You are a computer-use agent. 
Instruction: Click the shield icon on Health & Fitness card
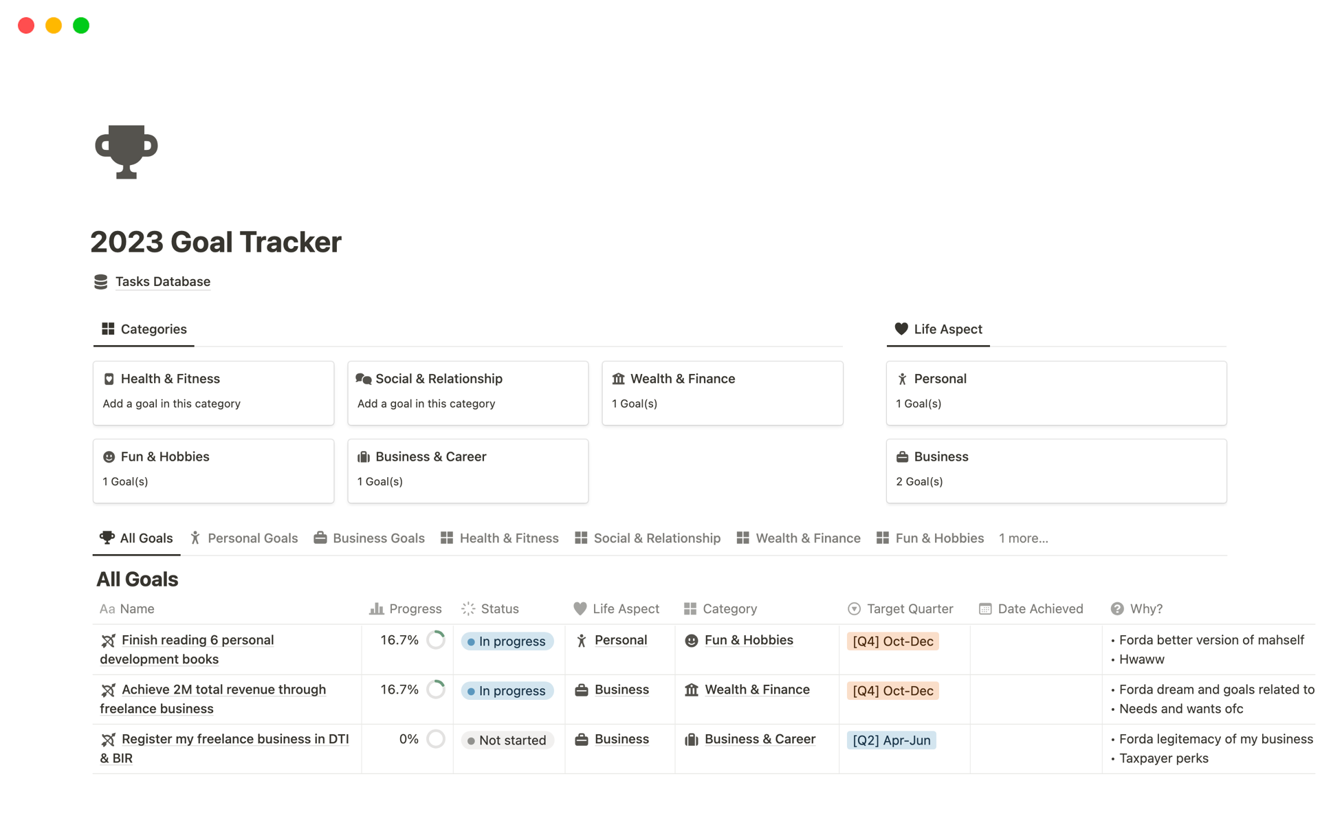[109, 378]
